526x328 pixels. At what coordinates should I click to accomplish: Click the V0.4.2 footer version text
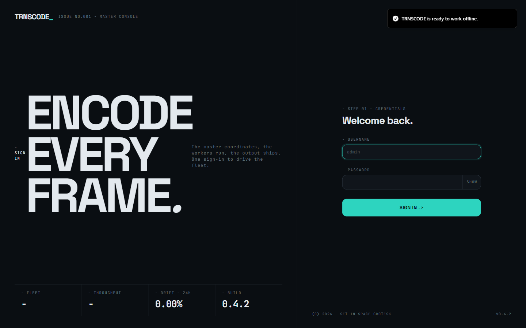(504, 314)
